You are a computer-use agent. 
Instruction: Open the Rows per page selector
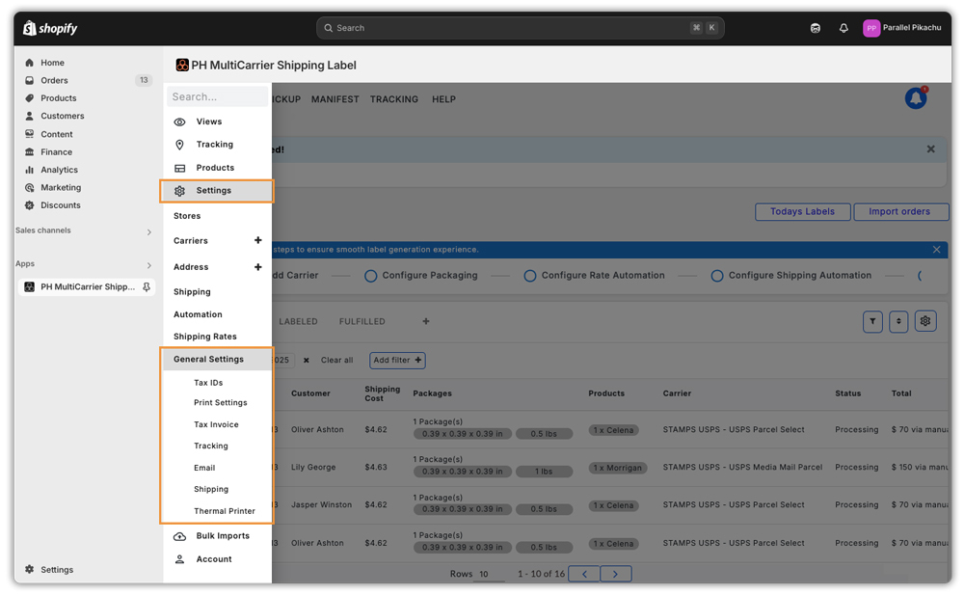[489, 574]
